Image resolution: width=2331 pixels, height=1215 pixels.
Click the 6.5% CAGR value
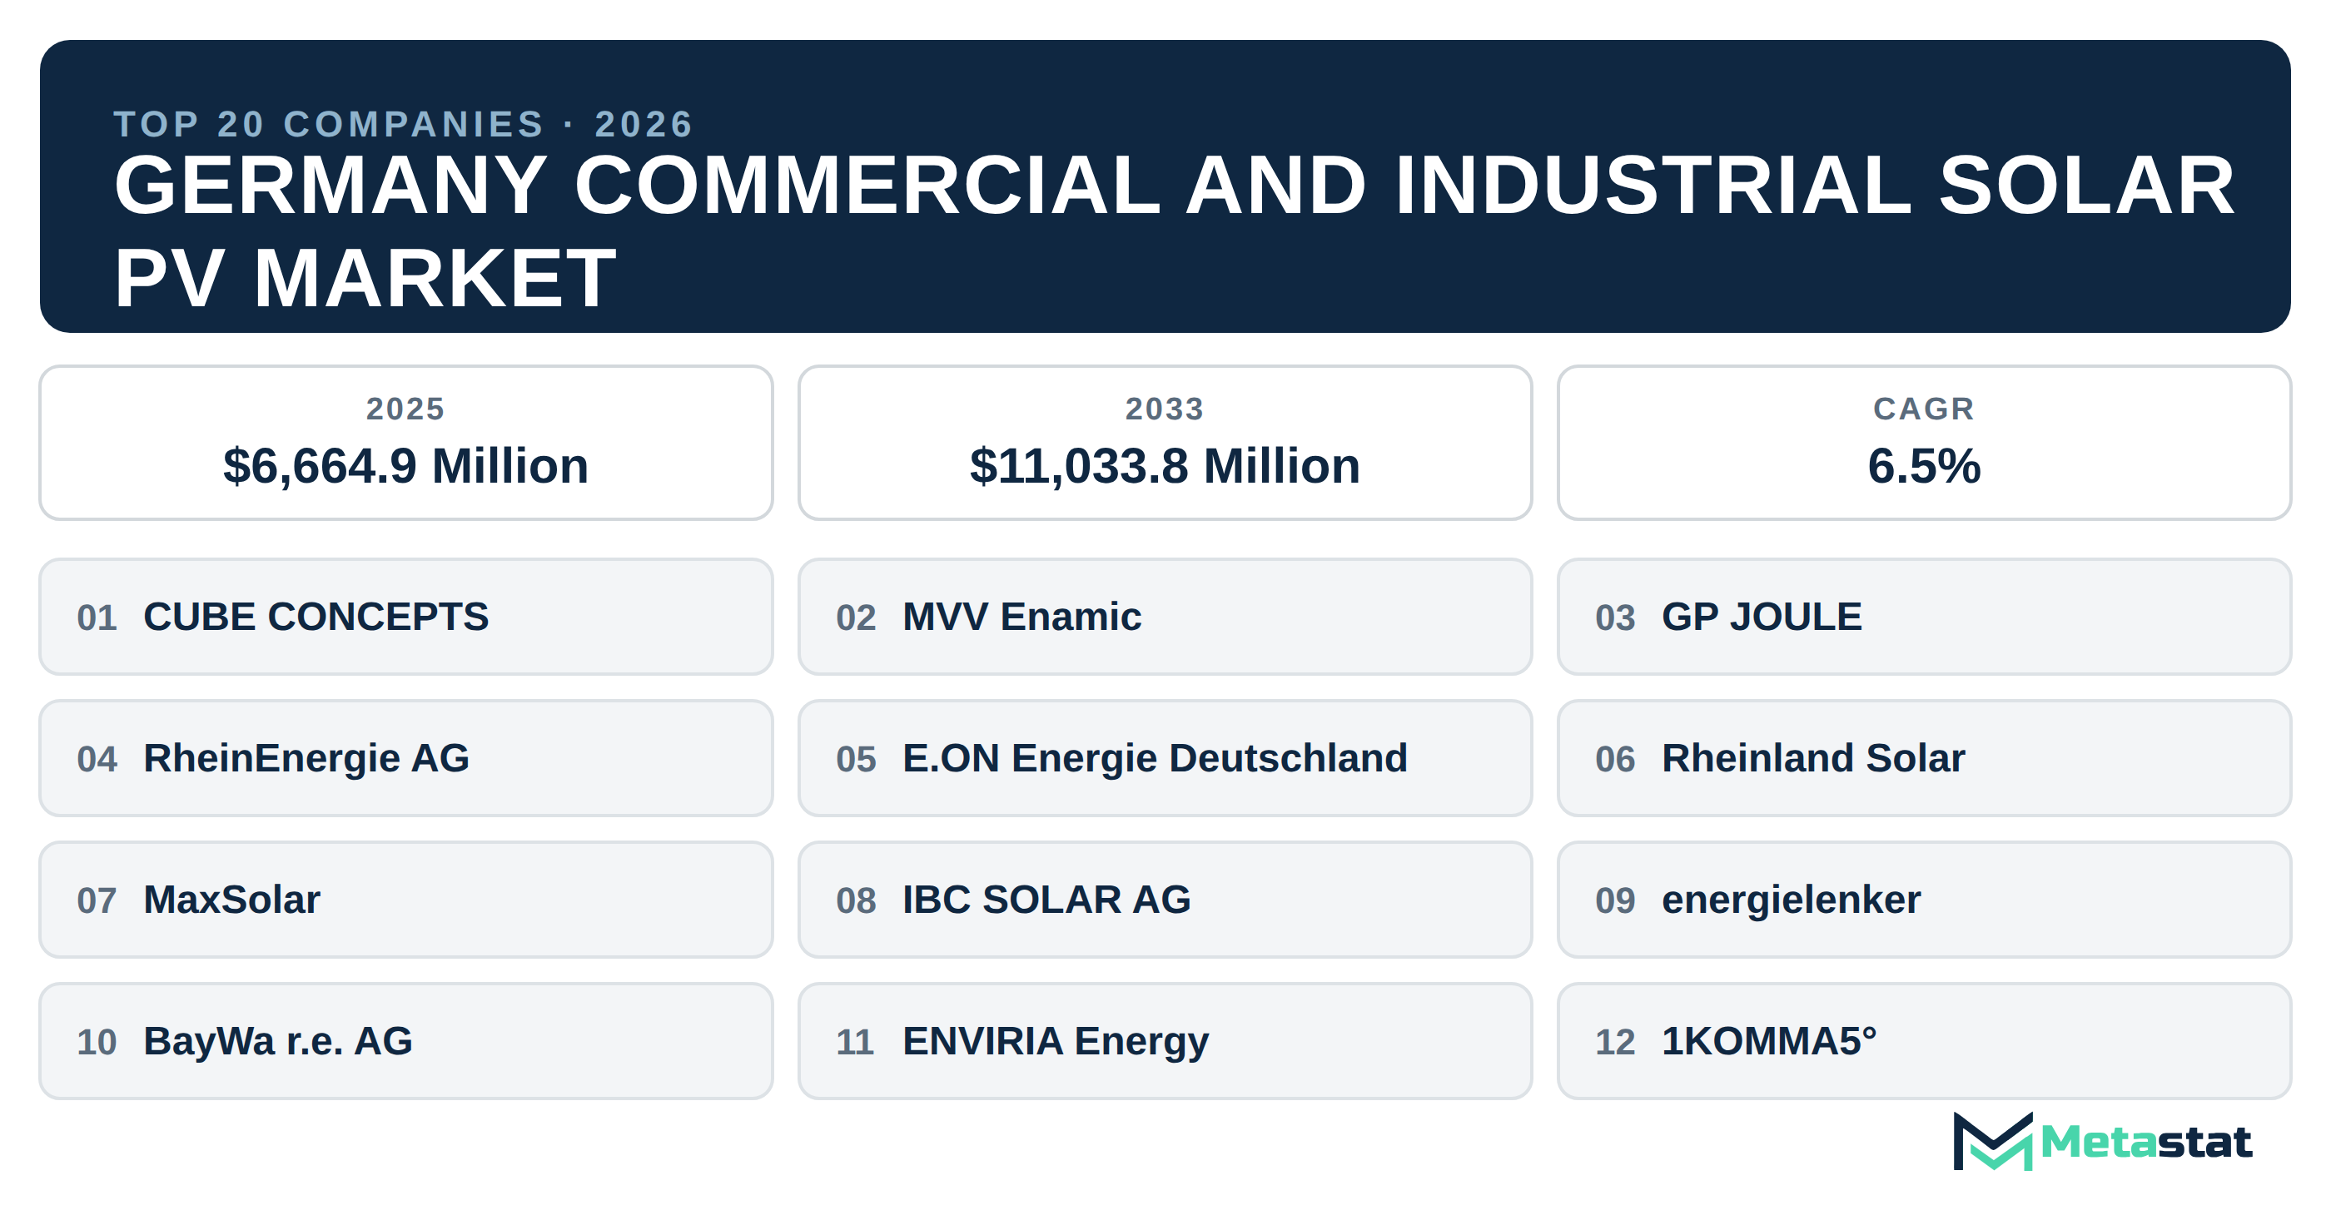(x=1924, y=466)
